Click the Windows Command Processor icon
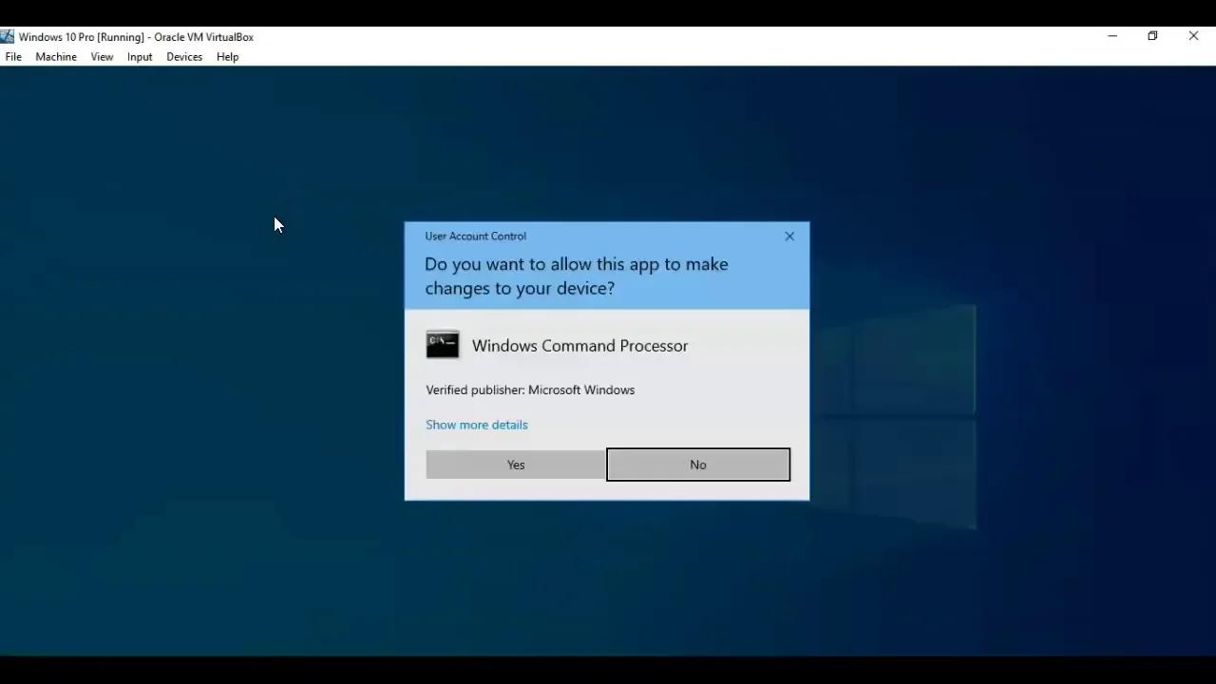1216x684 pixels. pyautogui.click(x=442, y=344)
